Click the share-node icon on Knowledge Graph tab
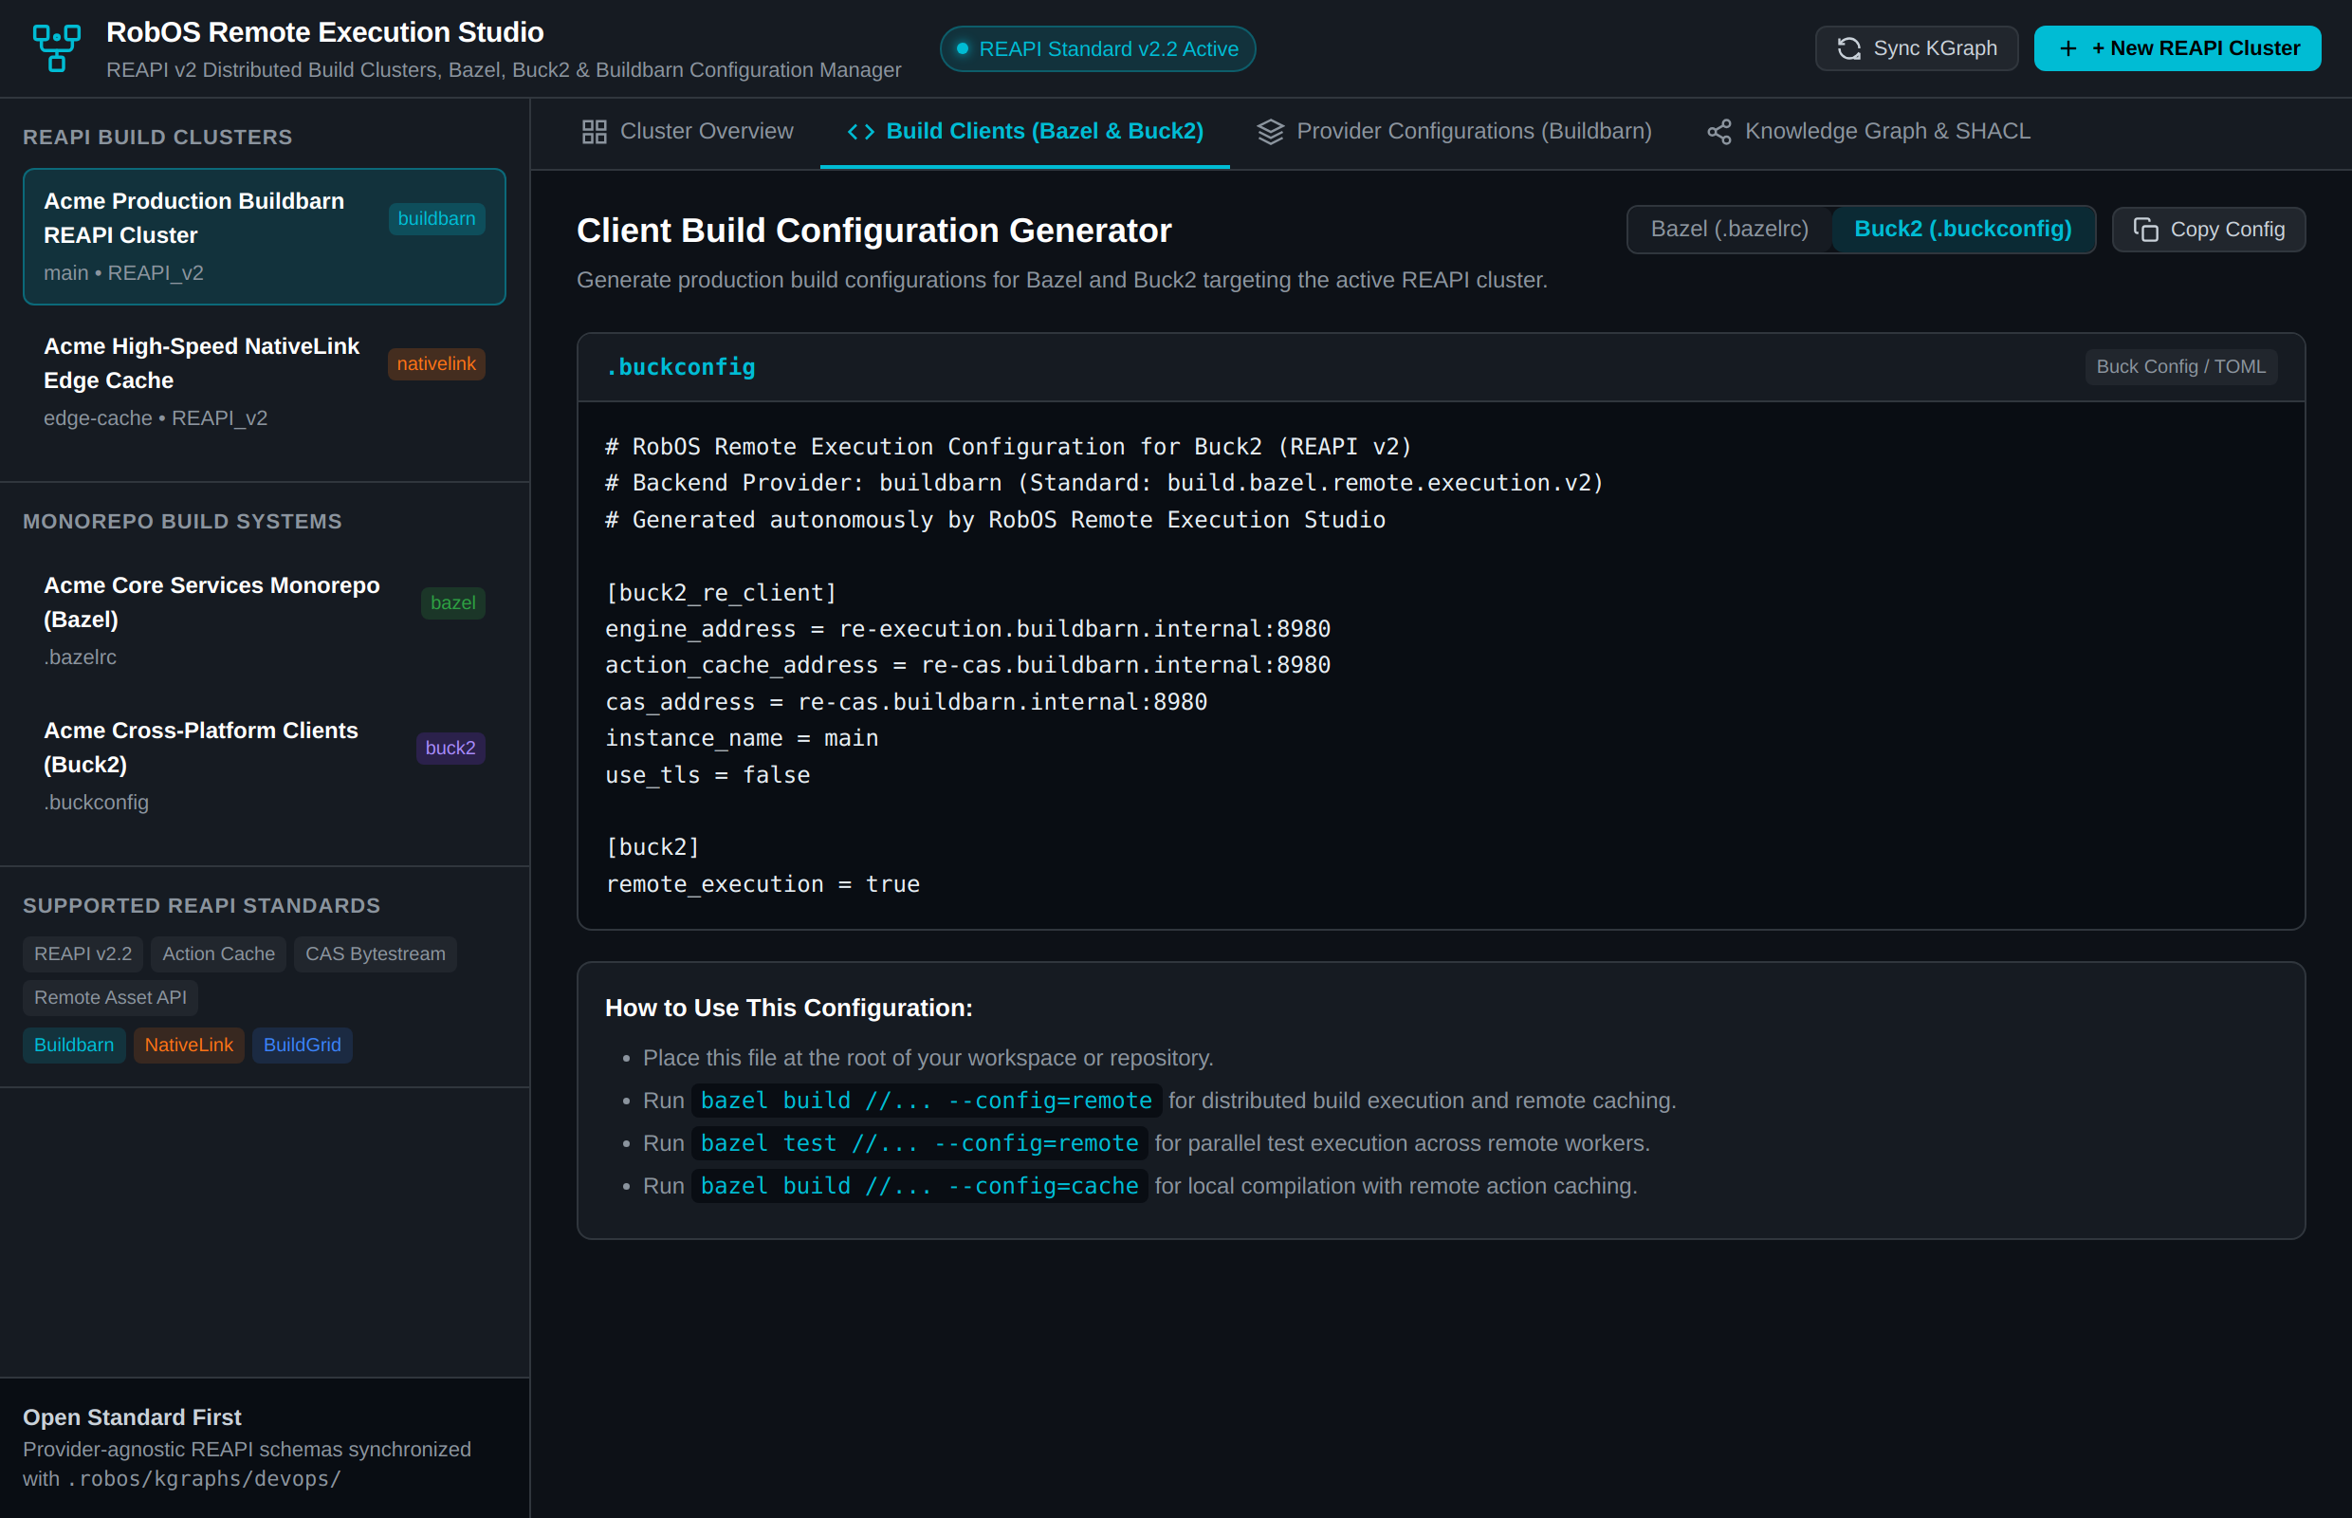This screenshot has width=2352, height=1518. pyautogui.click(x=1718, y=132)
